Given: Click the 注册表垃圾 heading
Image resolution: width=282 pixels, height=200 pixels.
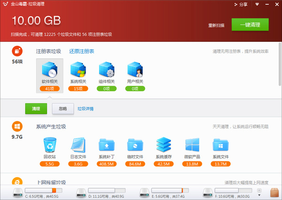Looking at the screenshot, I should point(48,51).
